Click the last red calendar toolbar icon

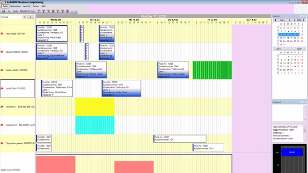67,11
